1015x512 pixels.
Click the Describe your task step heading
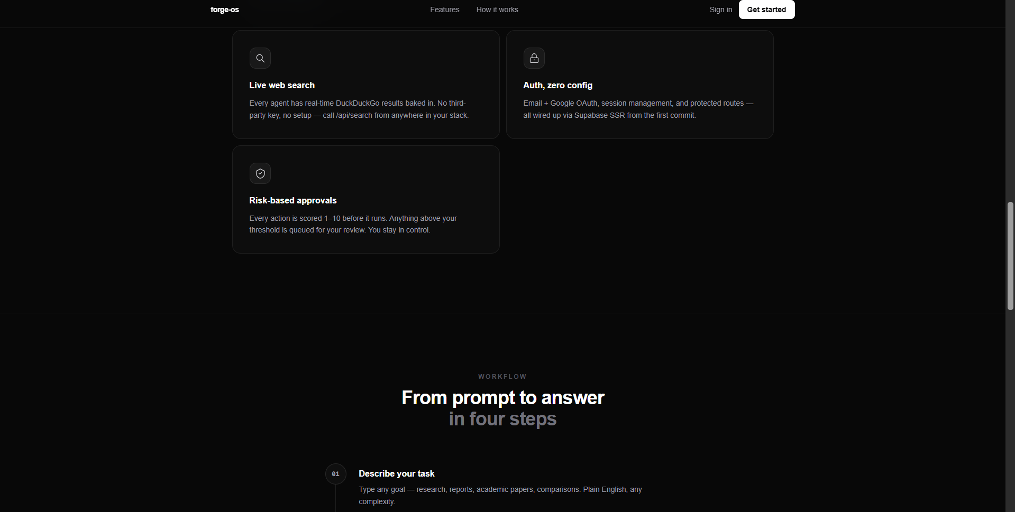pyautogui.click(x=396, y=473)
